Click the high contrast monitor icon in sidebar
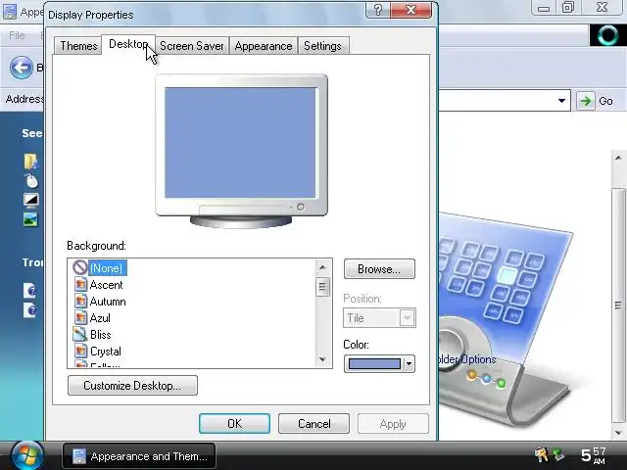Viewport: 627px width, 470px height. click(30, 200)
